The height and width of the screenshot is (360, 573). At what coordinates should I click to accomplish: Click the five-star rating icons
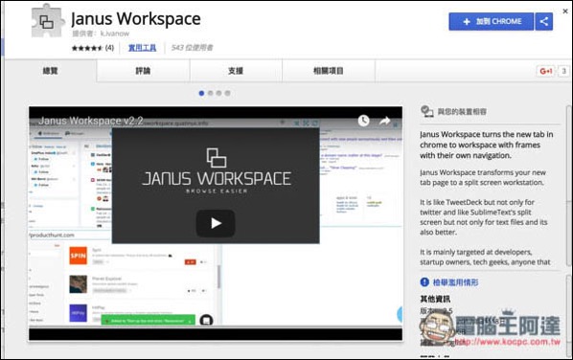[87, 48]
